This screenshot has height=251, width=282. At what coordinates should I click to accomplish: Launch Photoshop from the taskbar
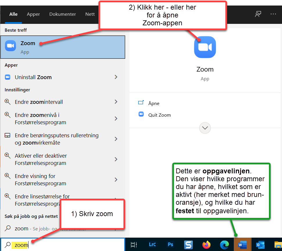click(170, 245)
